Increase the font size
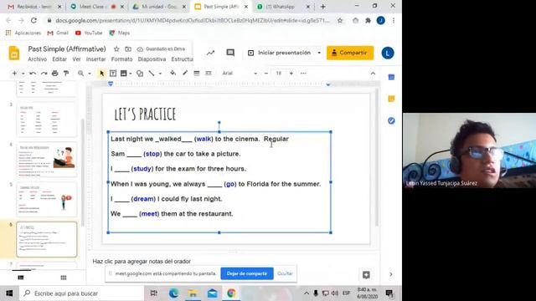The height and width of the screenshot is (301, 536). pyautogui.click(x=291, y=73)
